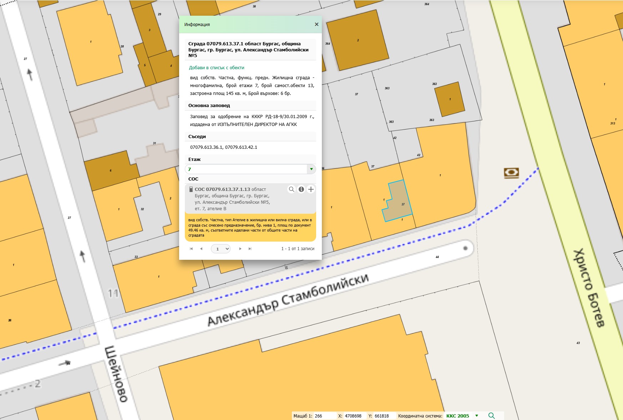Screen dimensions: 623x420
Task: Click the coordinate search magnifier icon
Action: (x=491, y=416)
